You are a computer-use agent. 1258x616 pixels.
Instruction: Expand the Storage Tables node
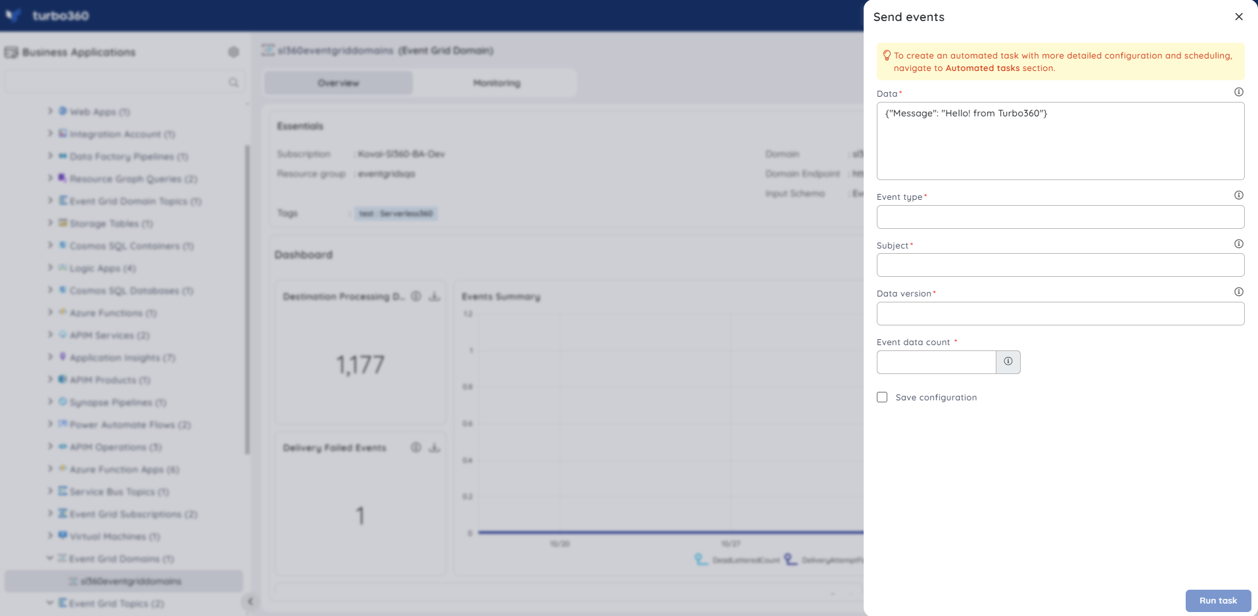pyautogui.click(x=50, y=223)
